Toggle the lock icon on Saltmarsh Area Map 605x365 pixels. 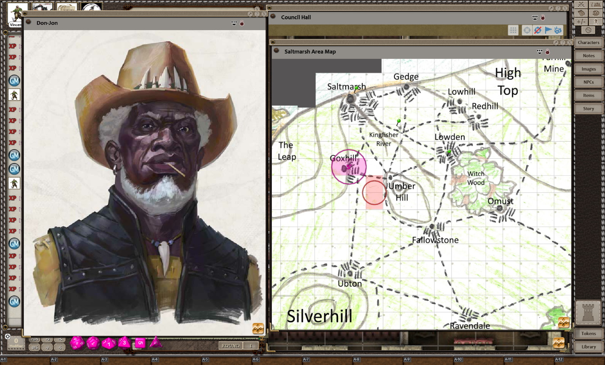coord(547,51)
